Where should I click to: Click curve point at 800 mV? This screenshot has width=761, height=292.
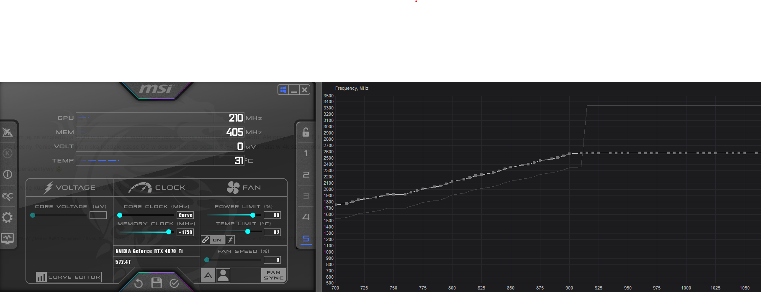click(452, 181)
